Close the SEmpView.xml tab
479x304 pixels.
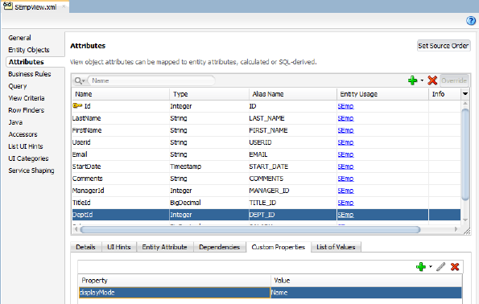point(64,6)
